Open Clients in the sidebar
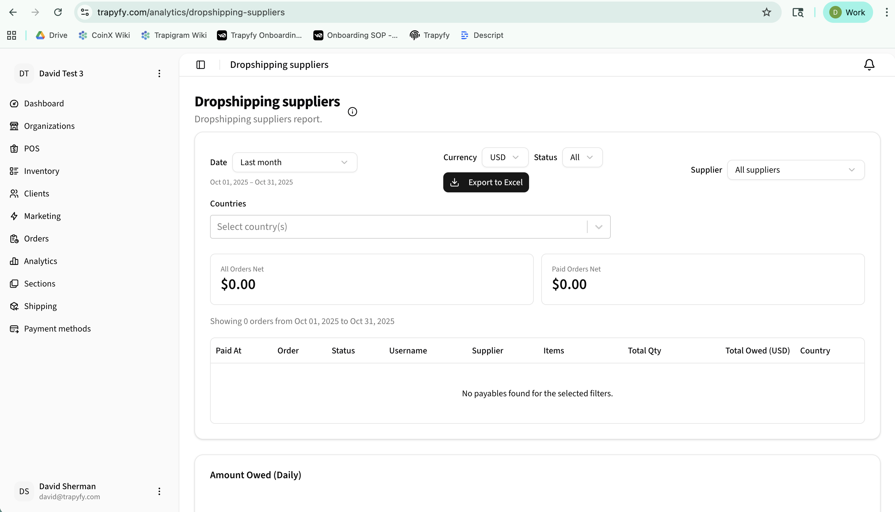This screenshot has height=512, width=895. point(29,193)
